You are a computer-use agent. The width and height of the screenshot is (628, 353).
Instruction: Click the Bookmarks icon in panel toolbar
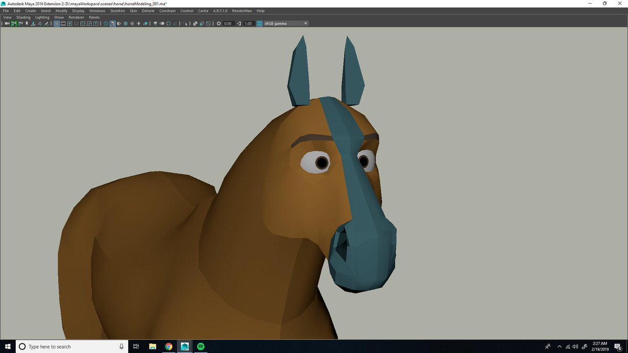tap(26, 24)
